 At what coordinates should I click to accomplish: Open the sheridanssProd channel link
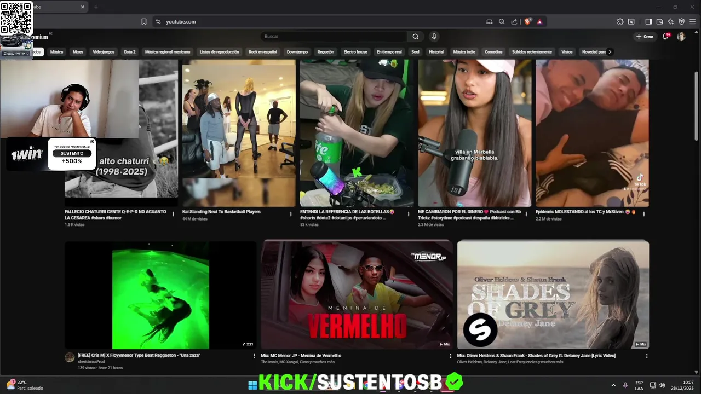point(91,362)
